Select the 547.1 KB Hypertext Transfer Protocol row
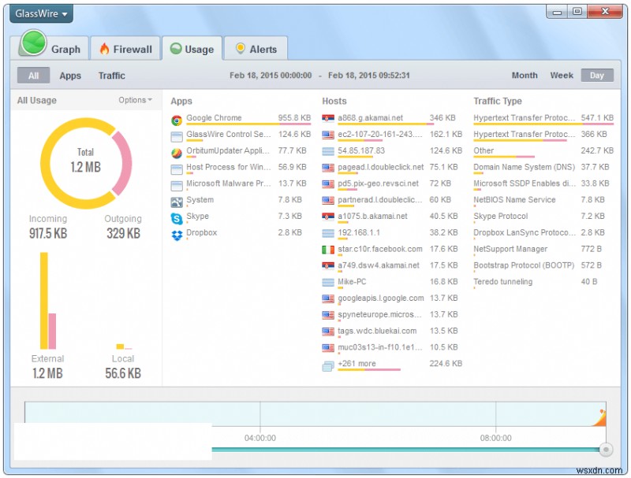The height and width of the screenshot is (478, 631). (543, 119)
